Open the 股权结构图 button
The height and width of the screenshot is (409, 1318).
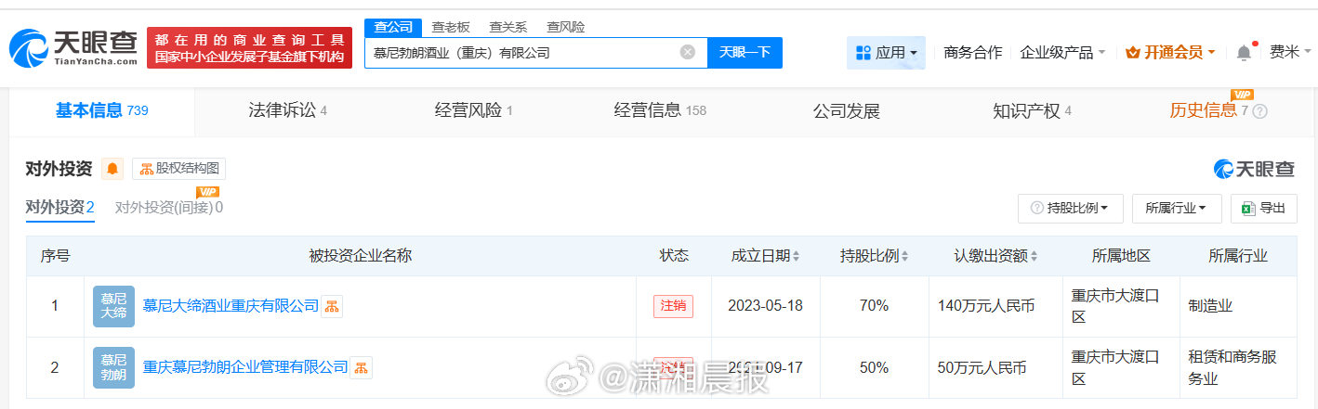click(178, 169)
